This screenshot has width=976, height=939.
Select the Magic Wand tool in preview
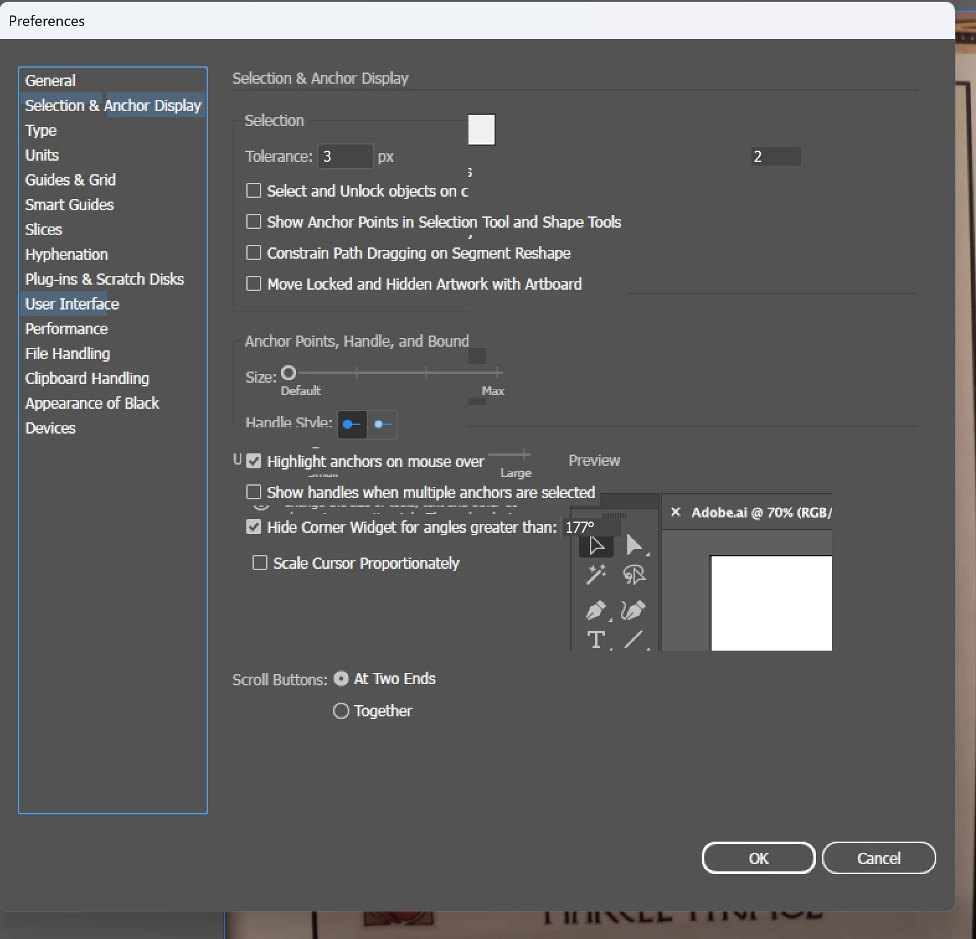pyautogui.click(x=596, y=574)
